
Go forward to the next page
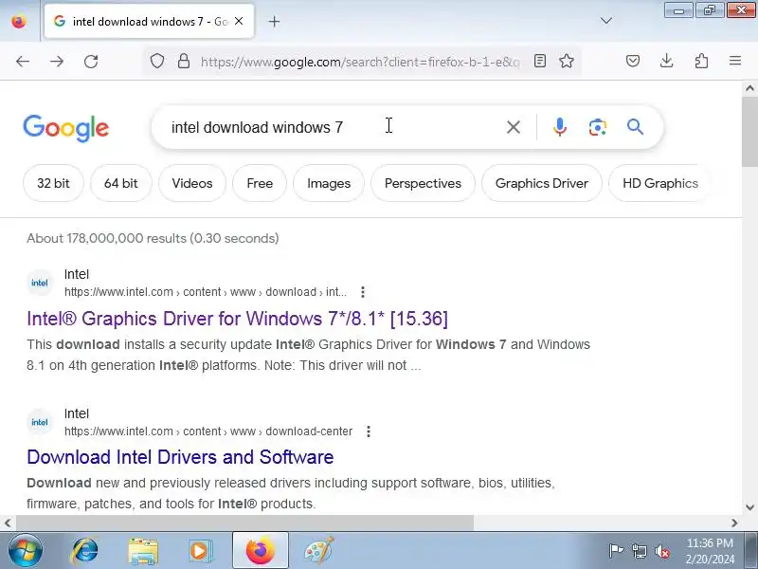click(57, 62)
